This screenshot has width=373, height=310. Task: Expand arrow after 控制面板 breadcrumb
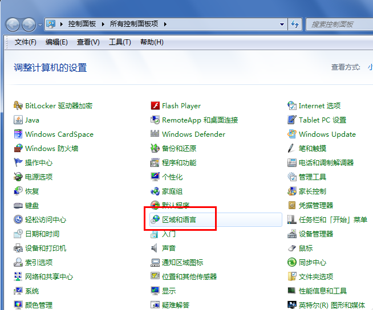point(103,25)
